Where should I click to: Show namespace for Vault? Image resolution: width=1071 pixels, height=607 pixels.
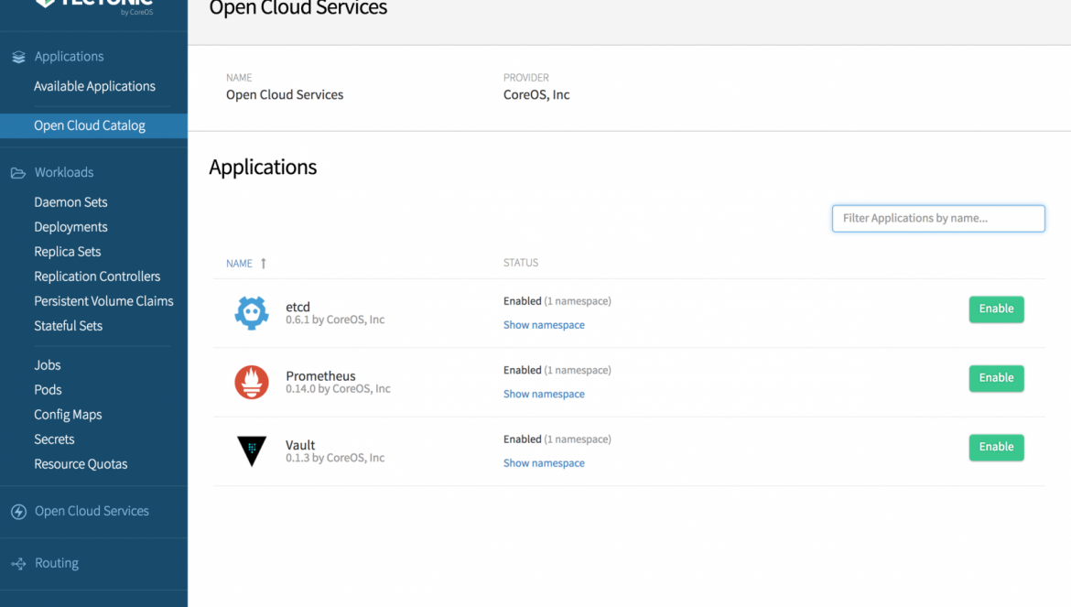[544, 463]
